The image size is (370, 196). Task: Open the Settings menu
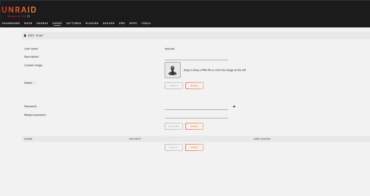click(74, 23)
